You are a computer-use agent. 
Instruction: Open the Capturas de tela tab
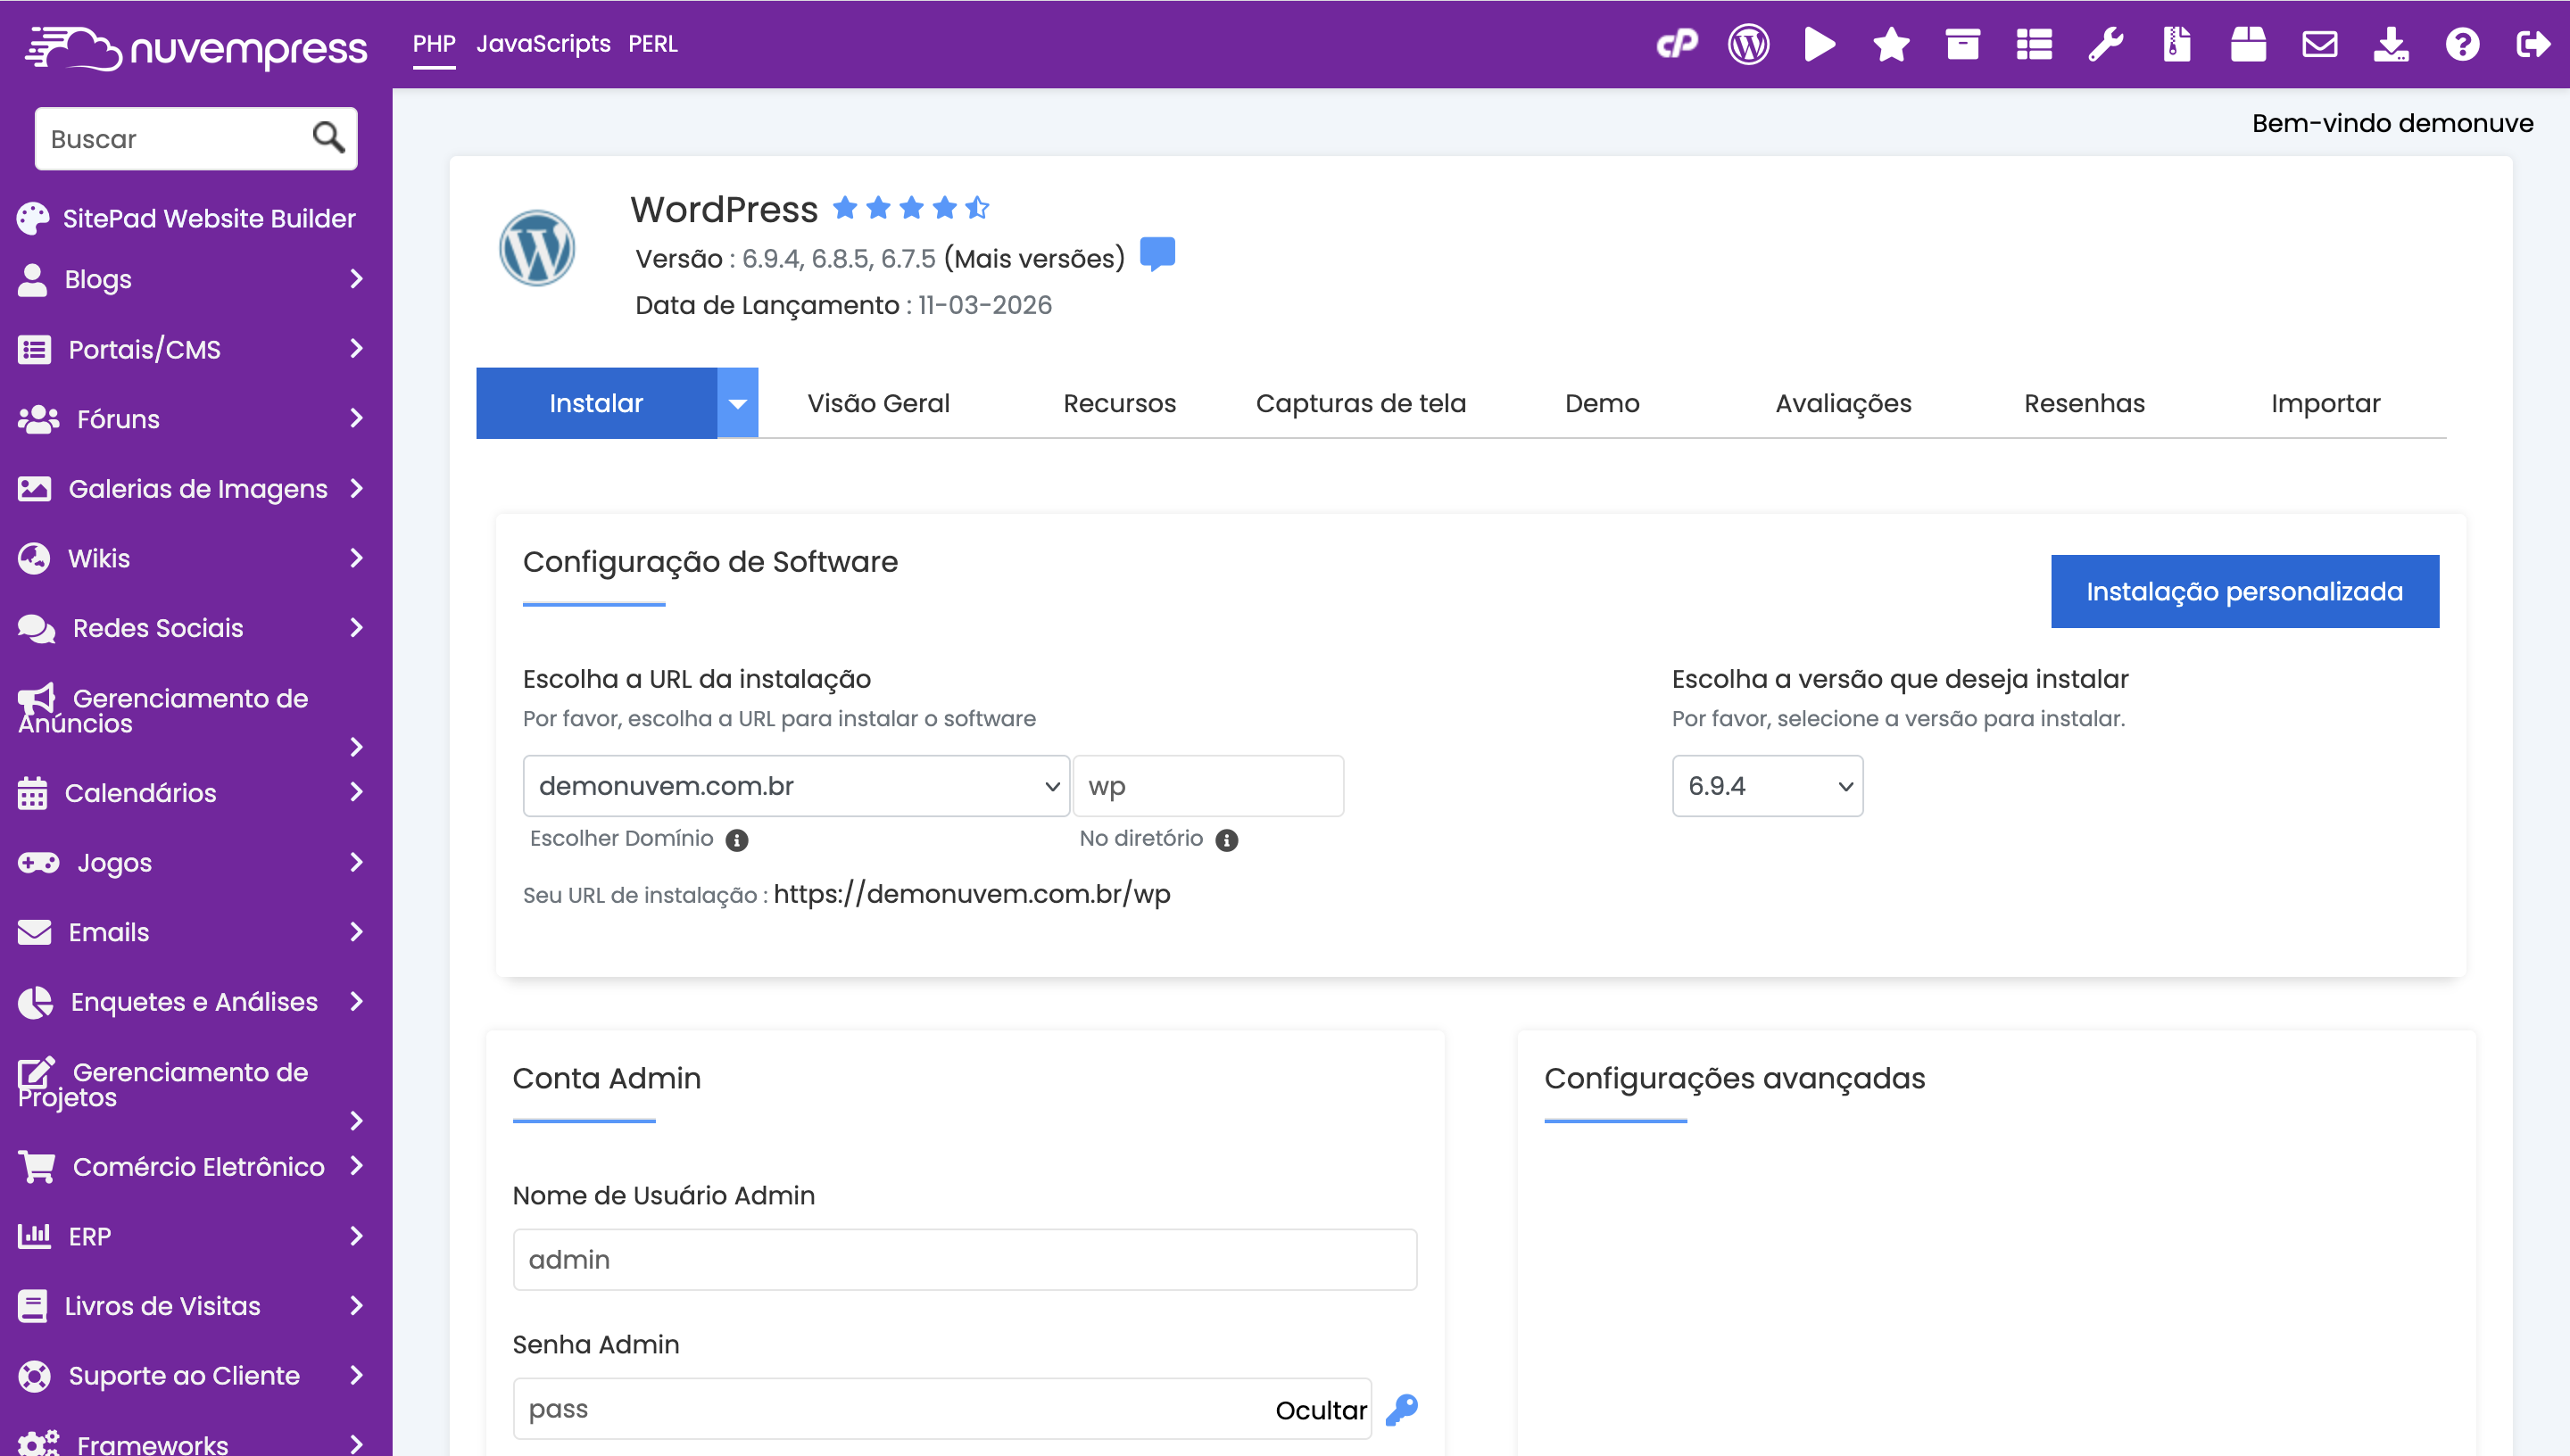pos(1360,403)
